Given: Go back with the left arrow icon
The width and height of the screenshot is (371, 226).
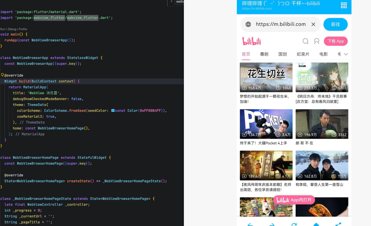Looking at the screenshot, I should click(x=250, y=224).
